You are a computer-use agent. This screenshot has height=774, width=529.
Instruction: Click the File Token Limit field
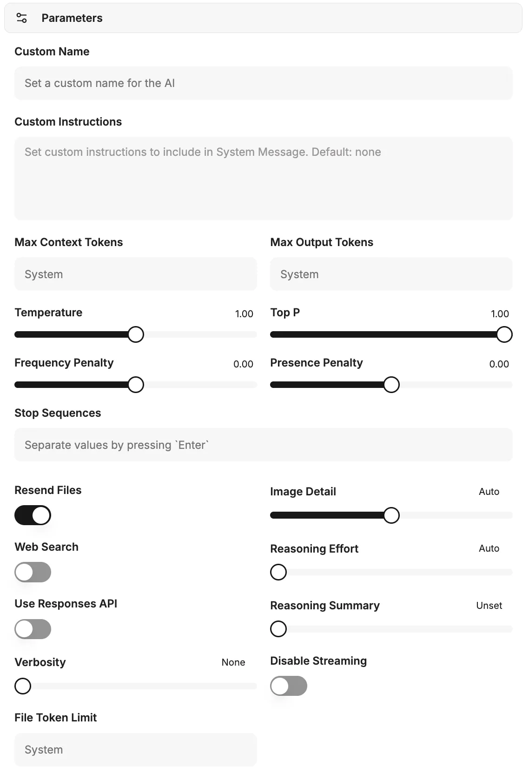tap(136, 749)
